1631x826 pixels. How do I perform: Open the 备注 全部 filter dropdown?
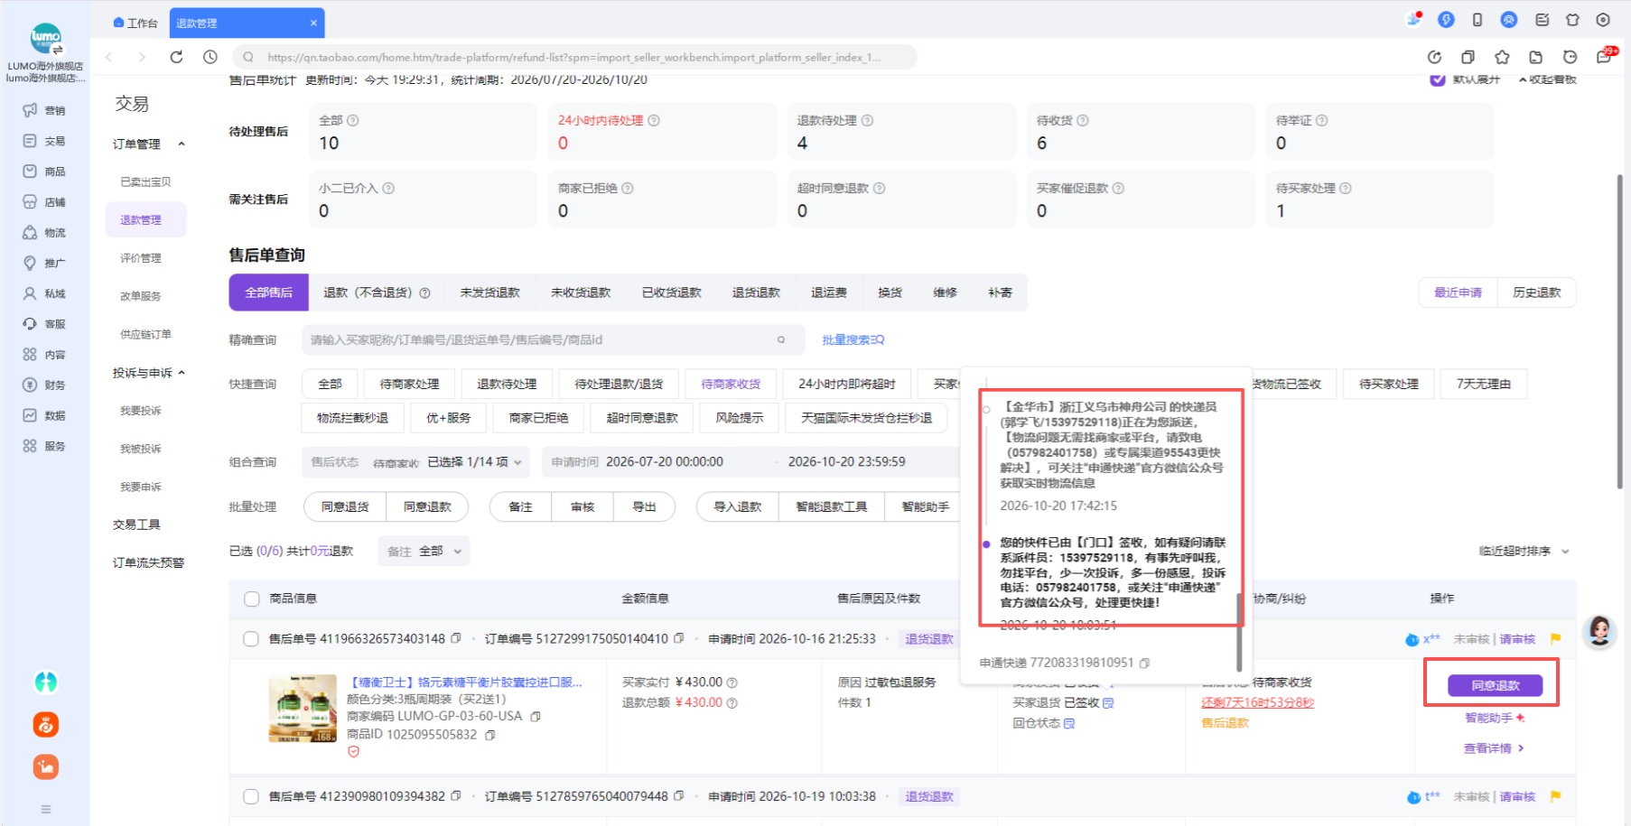(x=424, y=551)
